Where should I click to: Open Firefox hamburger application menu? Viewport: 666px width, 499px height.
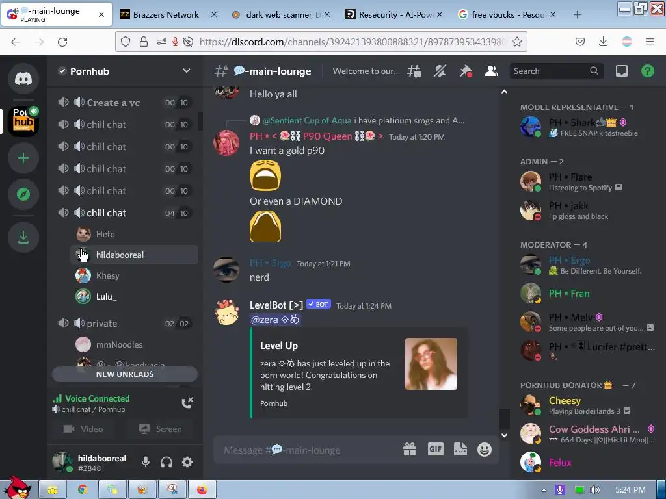point(650,42)
